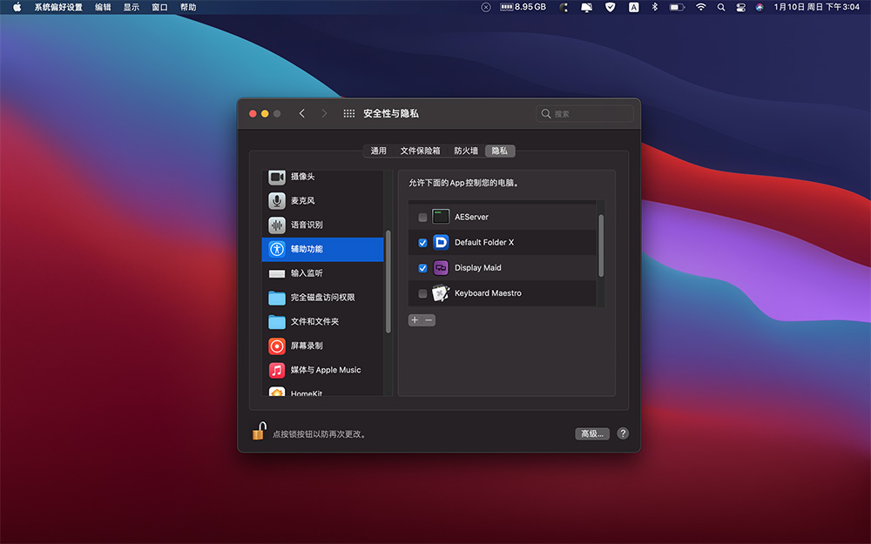Open the 显示 menu

click(x=132, y=7)
